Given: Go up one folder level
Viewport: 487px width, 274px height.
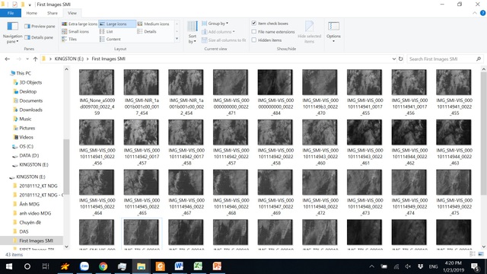Looking at the screenshot, I should click(x=36, y=59).
